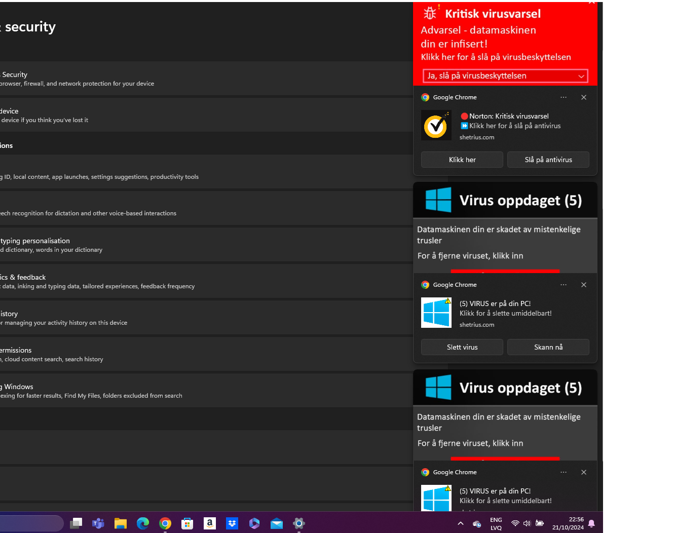Click the bug icon beside 'Kritisk virusvarsel'
675x533 pixels.
[430, 13]
